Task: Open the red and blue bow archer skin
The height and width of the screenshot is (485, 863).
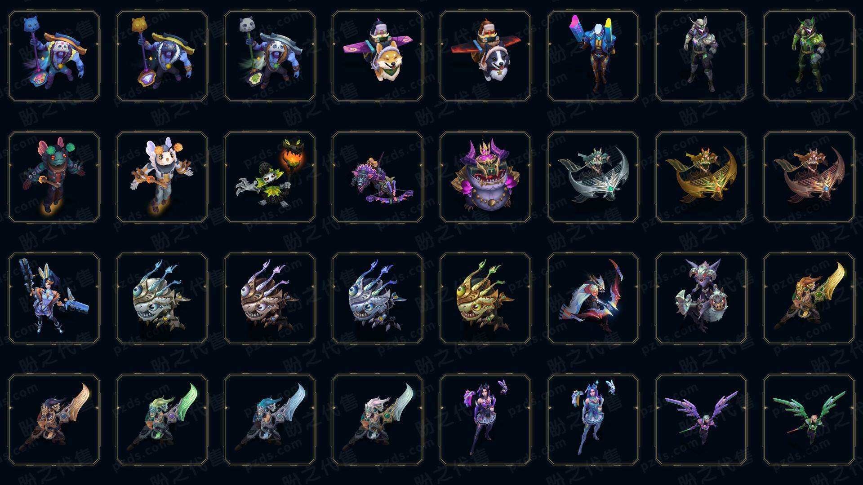Action: (593, 298)
